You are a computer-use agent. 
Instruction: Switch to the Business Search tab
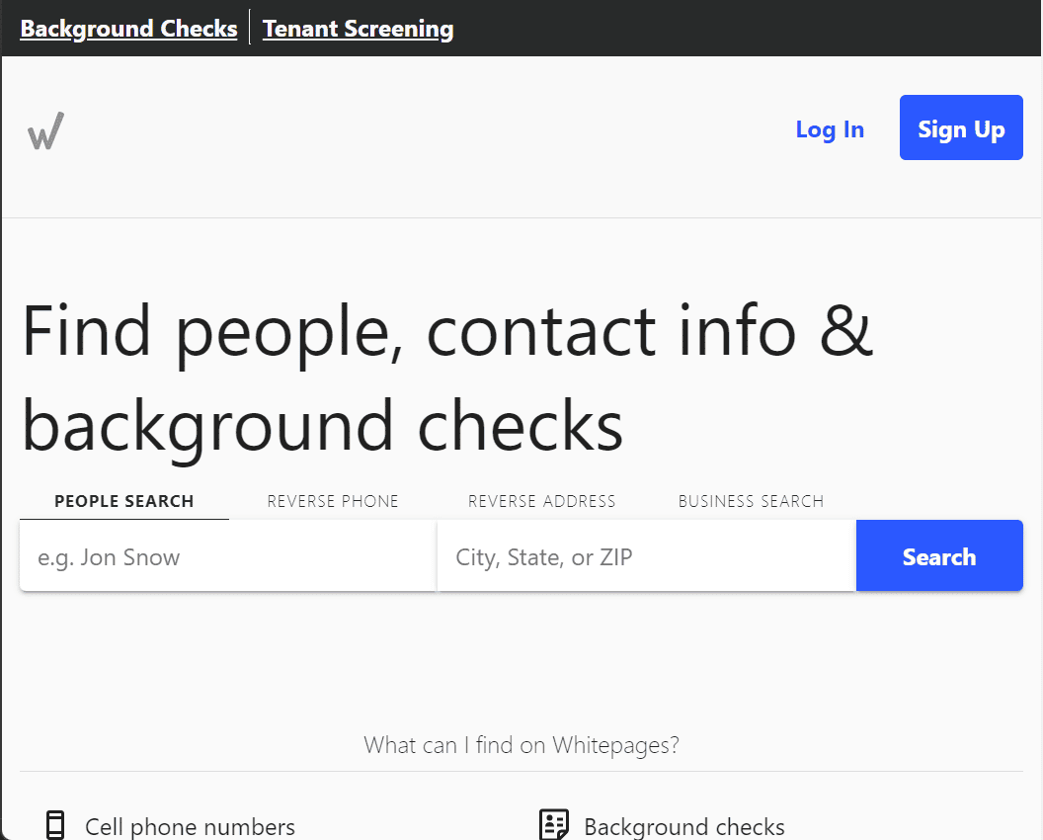[751, 501]
